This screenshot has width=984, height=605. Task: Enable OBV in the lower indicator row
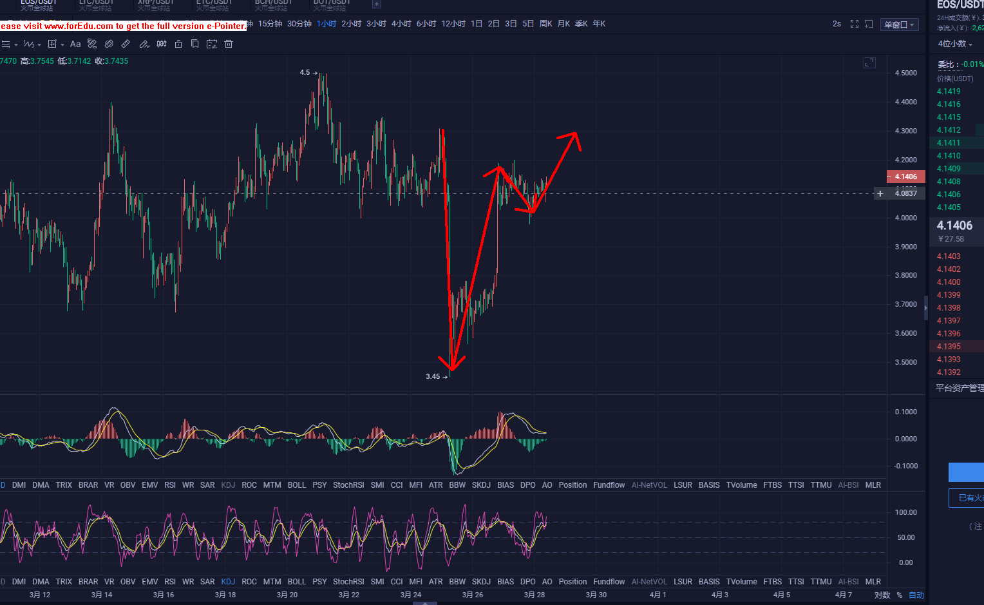pyautogui.click(x=128, y=582)
